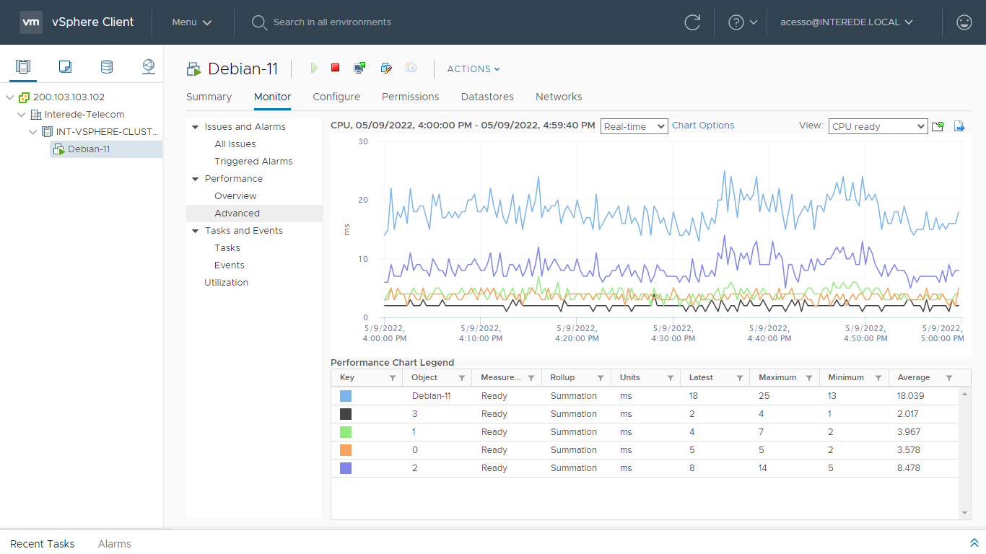Click the Chart Options link
Image resolution: width=986 pixels, height=554 pixels.
tap(702, 126)
